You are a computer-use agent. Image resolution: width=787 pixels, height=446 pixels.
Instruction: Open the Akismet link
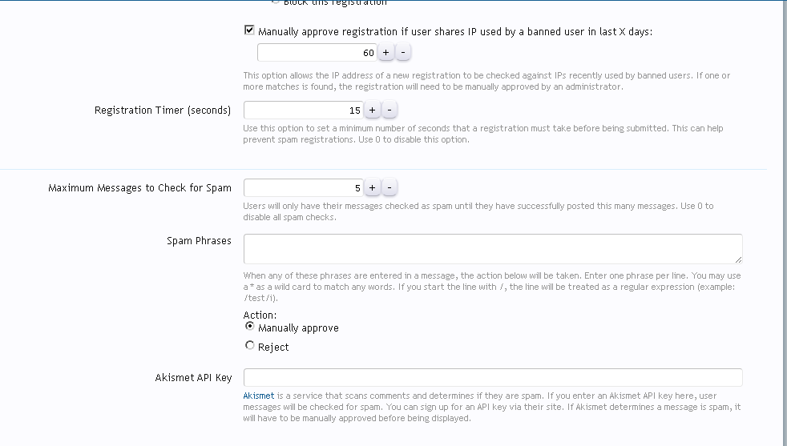[258, 396]
